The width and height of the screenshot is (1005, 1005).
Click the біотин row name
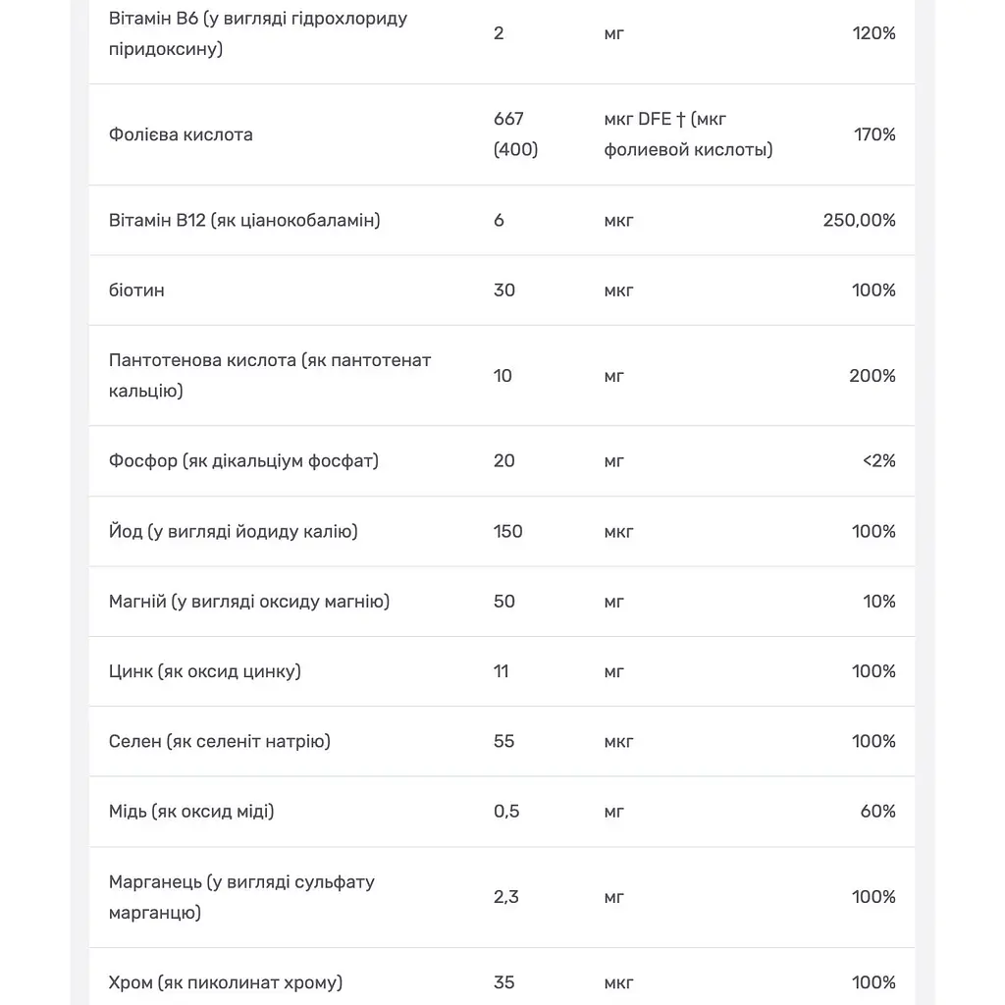[136, 291]
